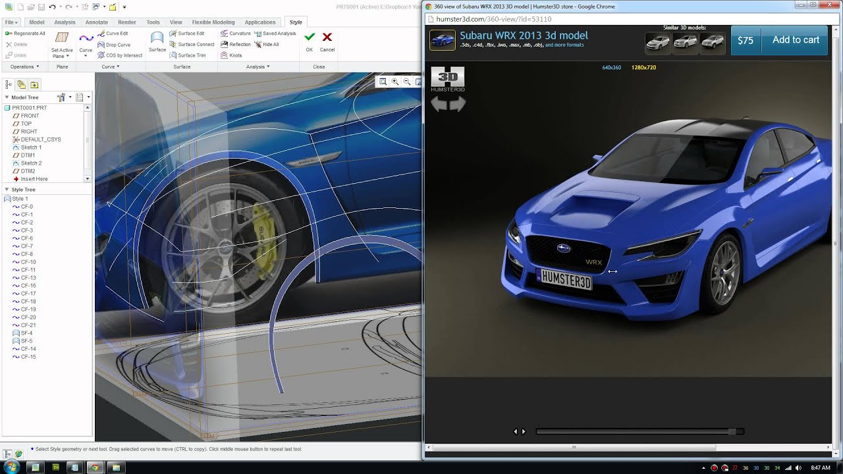Expand the Operations group dropdown

(24, 66)
